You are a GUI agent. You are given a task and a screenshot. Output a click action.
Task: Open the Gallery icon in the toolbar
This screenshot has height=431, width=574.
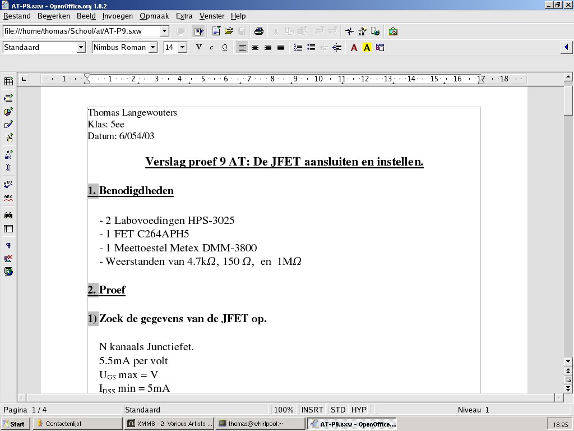coord(393,31)
